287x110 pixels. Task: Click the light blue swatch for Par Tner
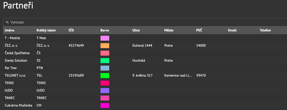coord(105,68)
